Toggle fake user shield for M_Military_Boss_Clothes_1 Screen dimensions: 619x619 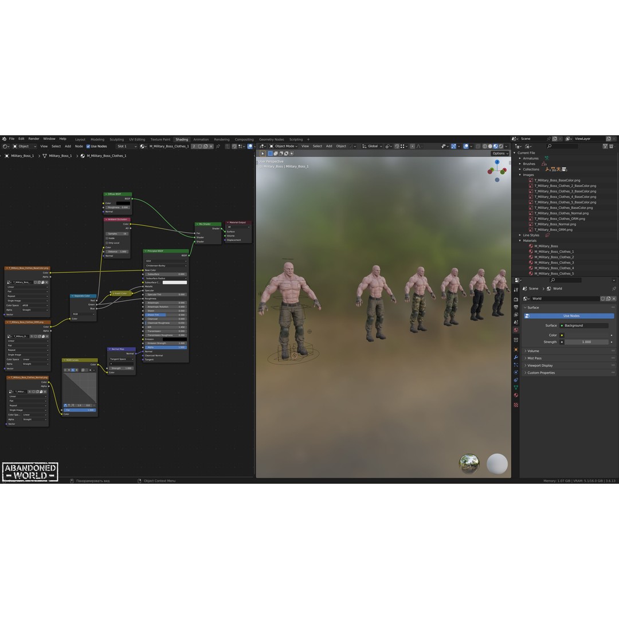click(200, 147)
